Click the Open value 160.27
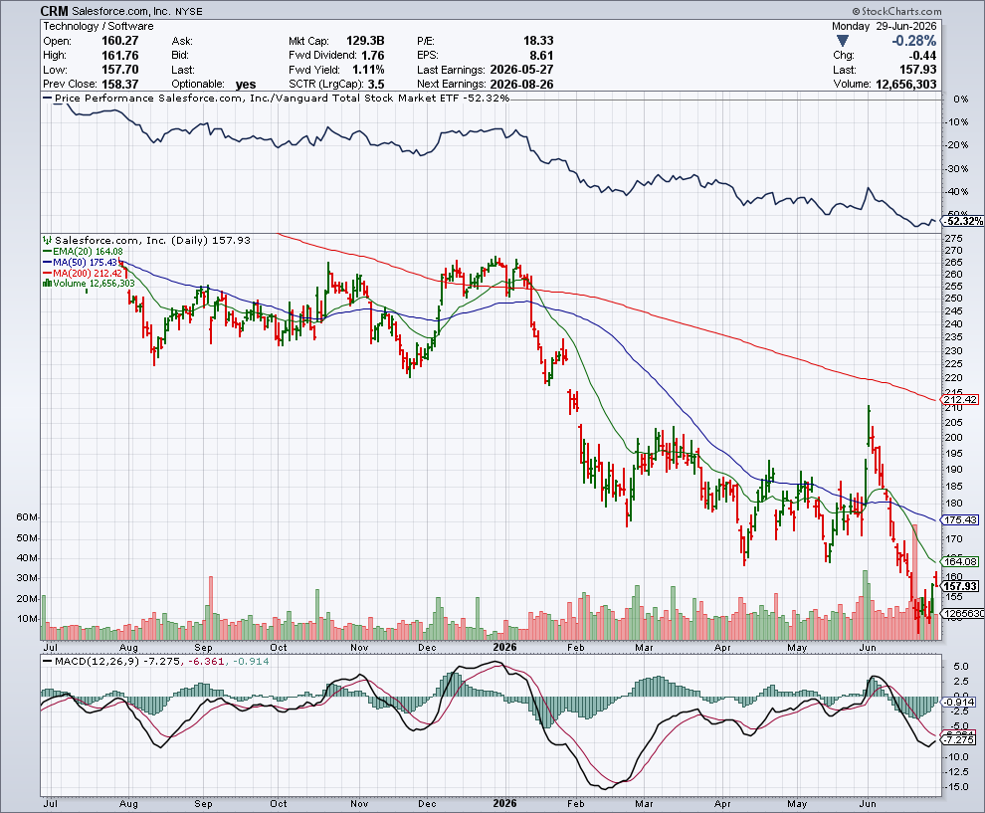 [x=120, y=41]
